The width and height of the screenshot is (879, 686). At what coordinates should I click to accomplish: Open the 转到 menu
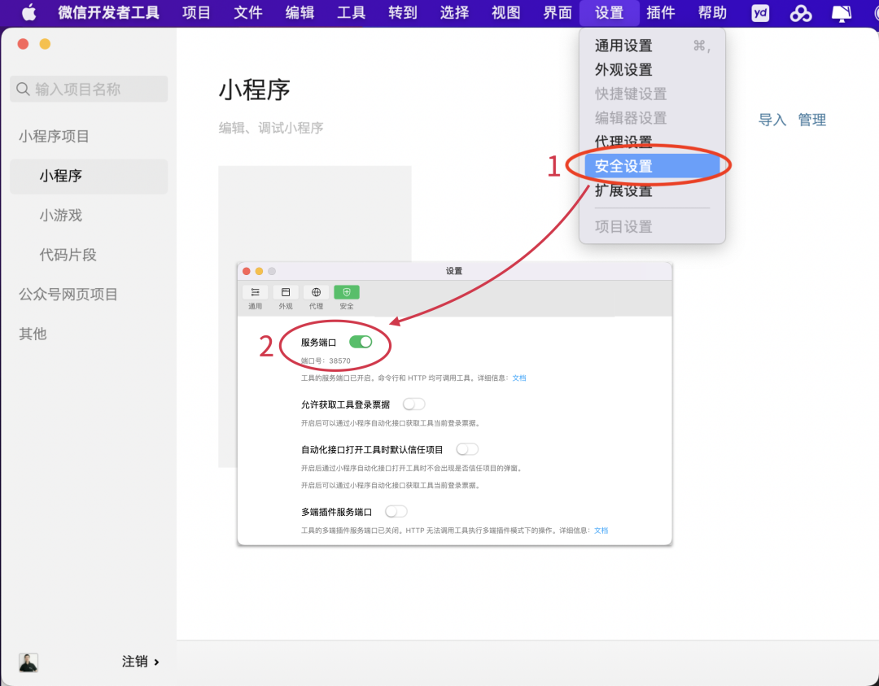pyautogui.click(x=403, y=12)
